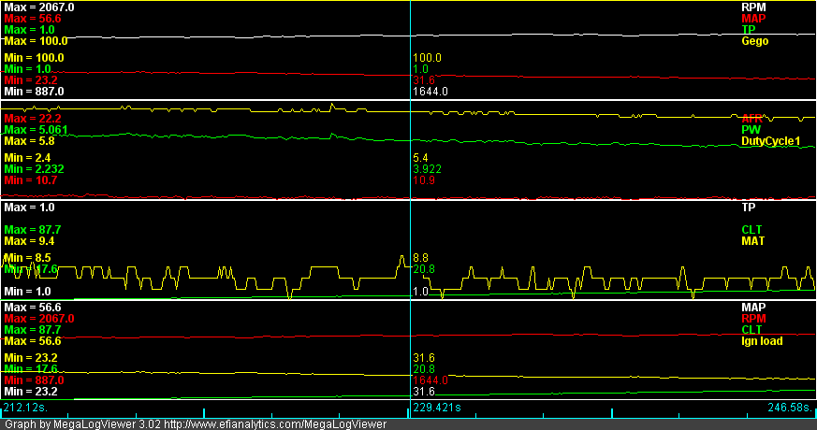
Task: Click the yellow MAT legend label
Action: pos(753,241)
